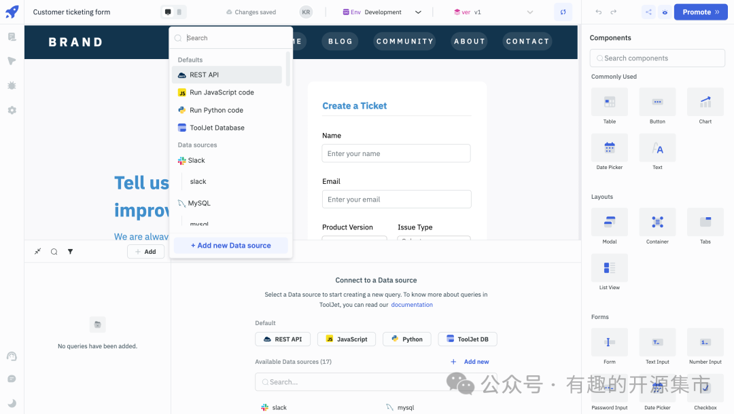Select Run JavaScript code option
The image size is (734, 414).
coord(227,92)
